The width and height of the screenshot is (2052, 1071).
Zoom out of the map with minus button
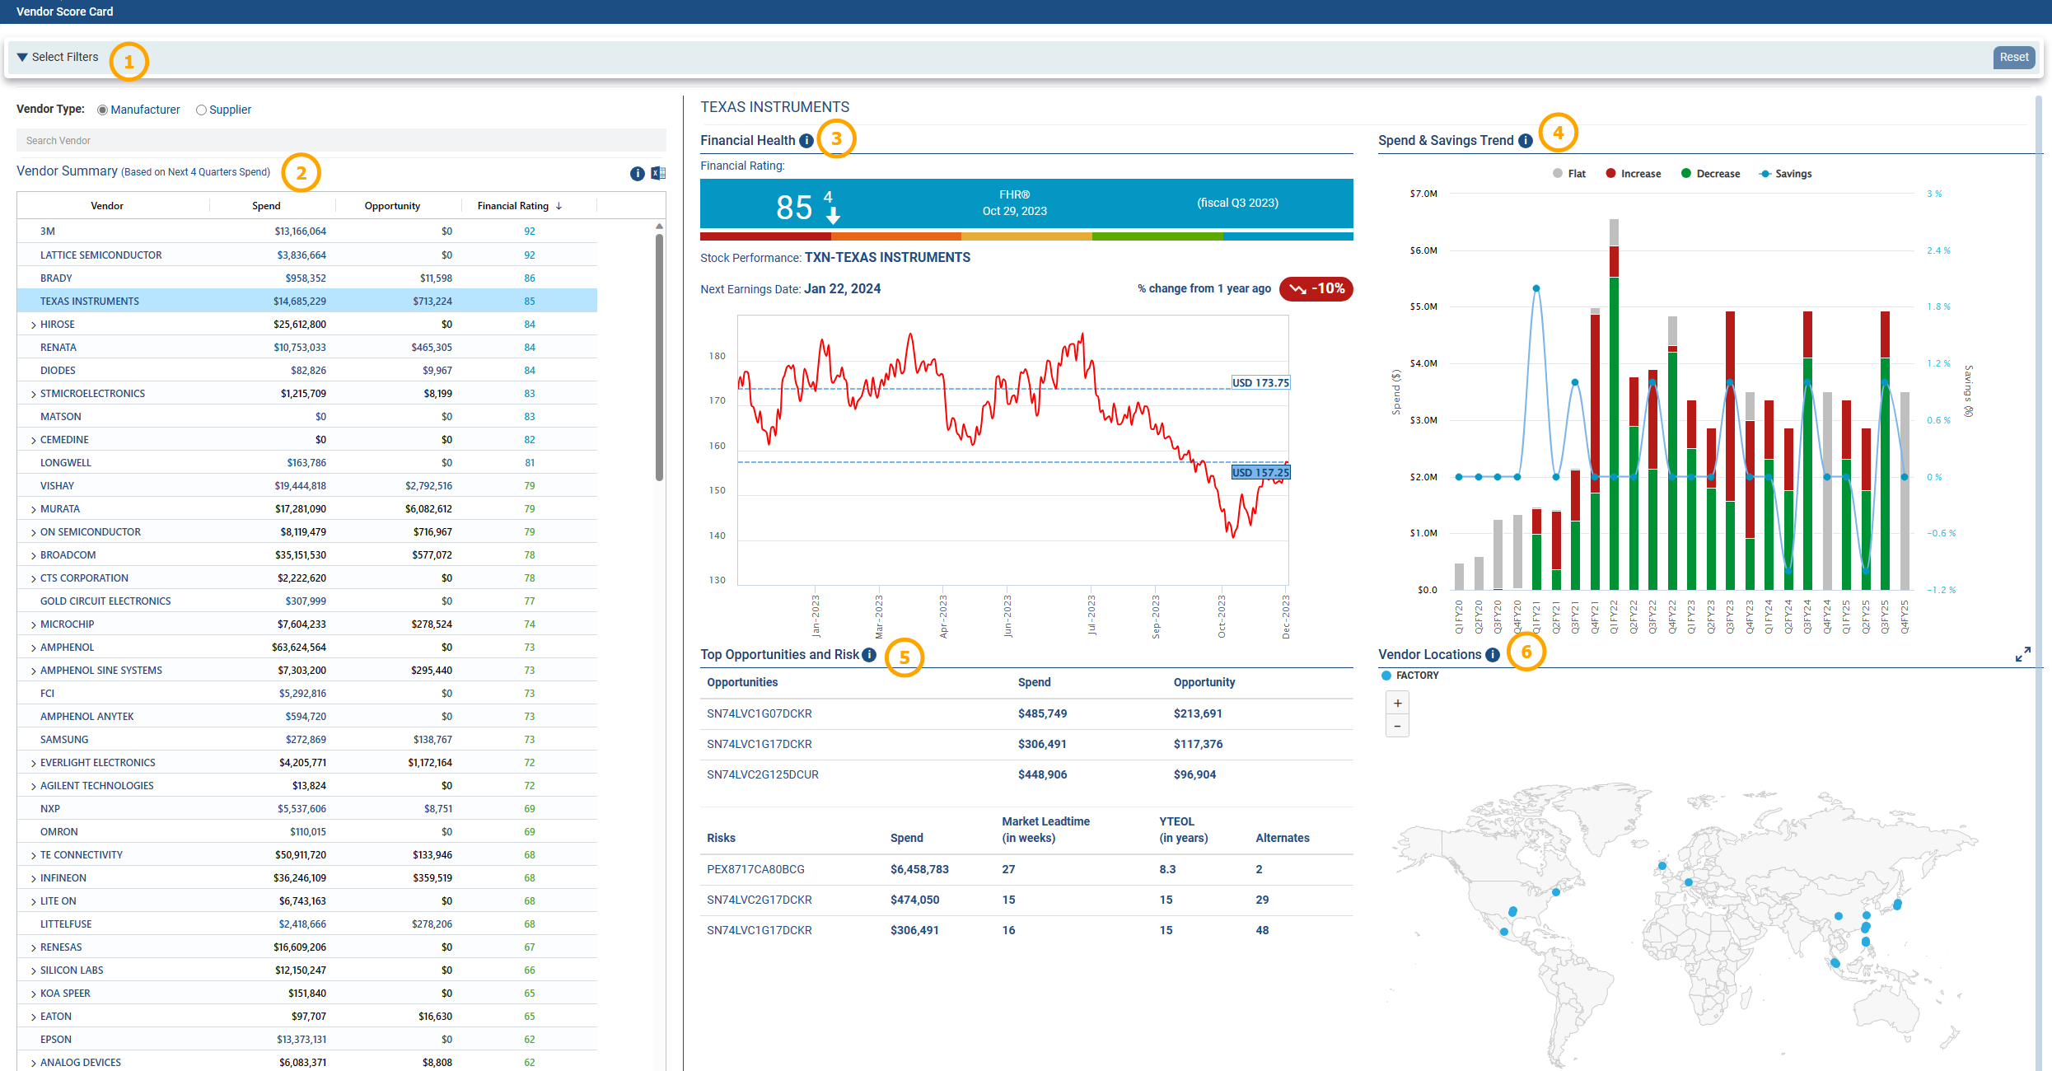tap(1397, 726)
